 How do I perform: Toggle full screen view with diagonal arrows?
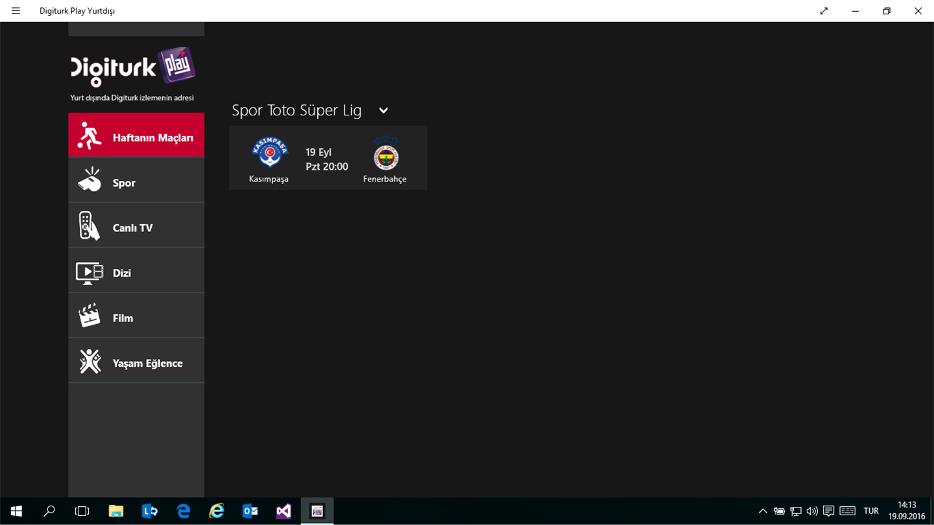click(824, 11)
